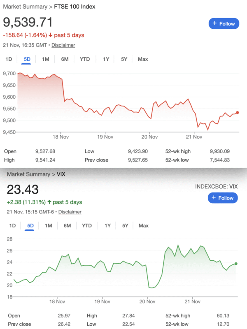Show FTSE 100 1Y chart
247x329 pixels.
pyautogui.click(x=106, y=59)
